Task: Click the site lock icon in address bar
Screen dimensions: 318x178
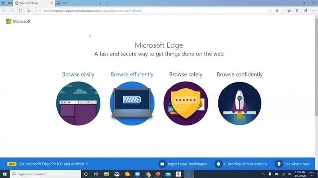Action: pos(40,11)
